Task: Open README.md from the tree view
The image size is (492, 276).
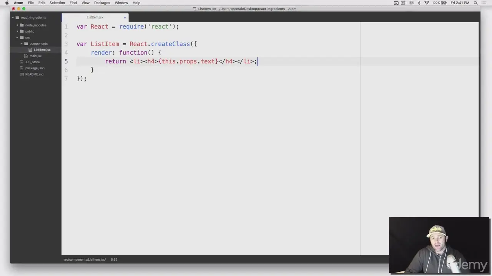Action: click(x=34, y=74)
